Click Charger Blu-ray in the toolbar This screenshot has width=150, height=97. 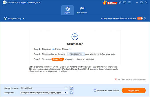click(x=13, y=18)
